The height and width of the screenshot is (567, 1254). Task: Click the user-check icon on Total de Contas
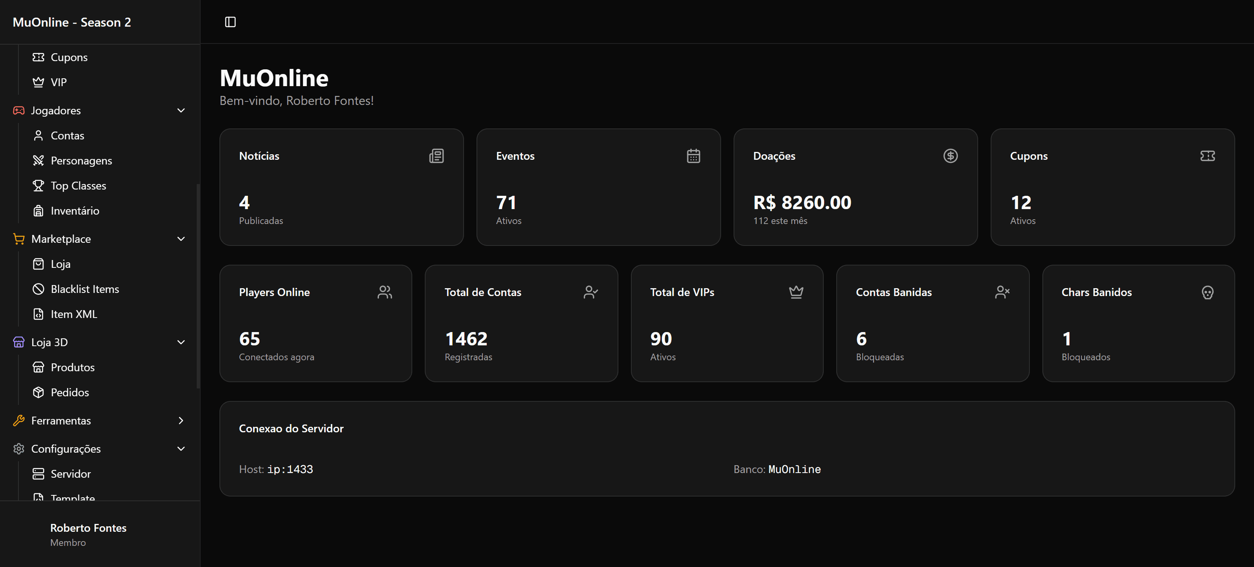click(591, 292)
